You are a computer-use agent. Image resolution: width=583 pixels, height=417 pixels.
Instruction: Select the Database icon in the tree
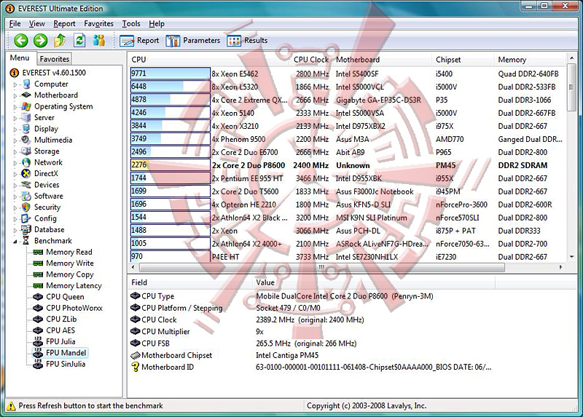click(x=26, y=229)
